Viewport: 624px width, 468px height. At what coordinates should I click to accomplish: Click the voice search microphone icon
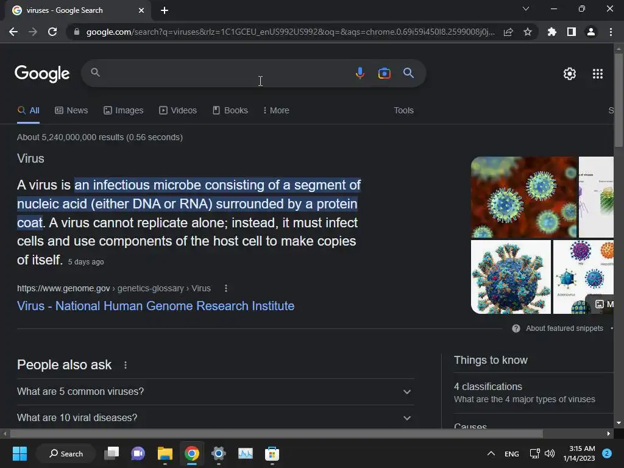point(360,73)
